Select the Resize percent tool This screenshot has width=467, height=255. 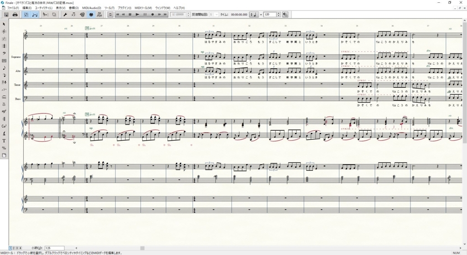click(x=4, y=148)
